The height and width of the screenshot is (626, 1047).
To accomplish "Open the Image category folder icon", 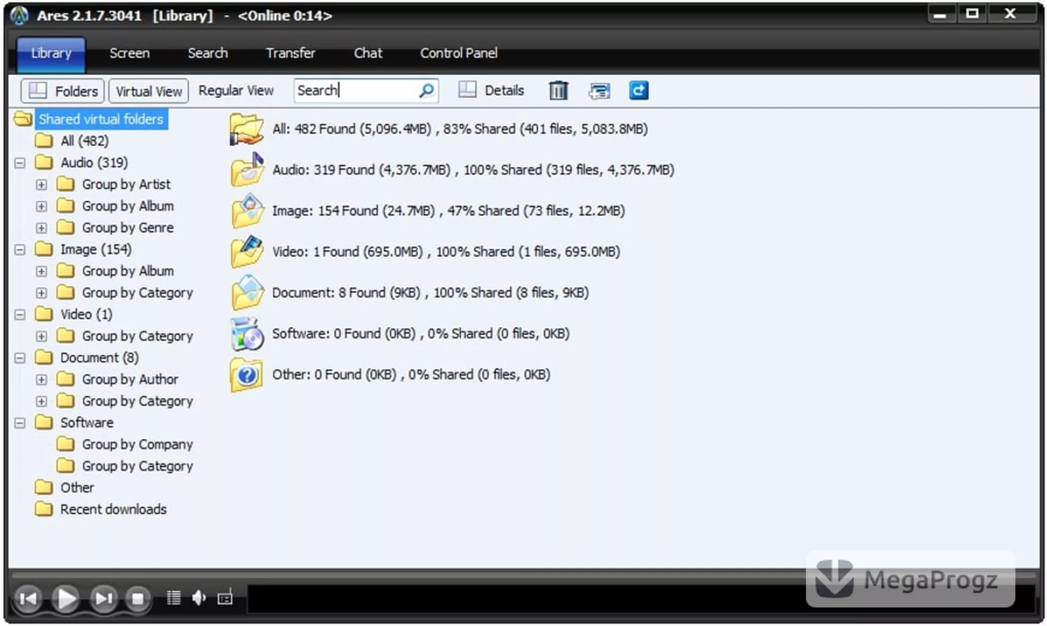I will pos(247,210).
